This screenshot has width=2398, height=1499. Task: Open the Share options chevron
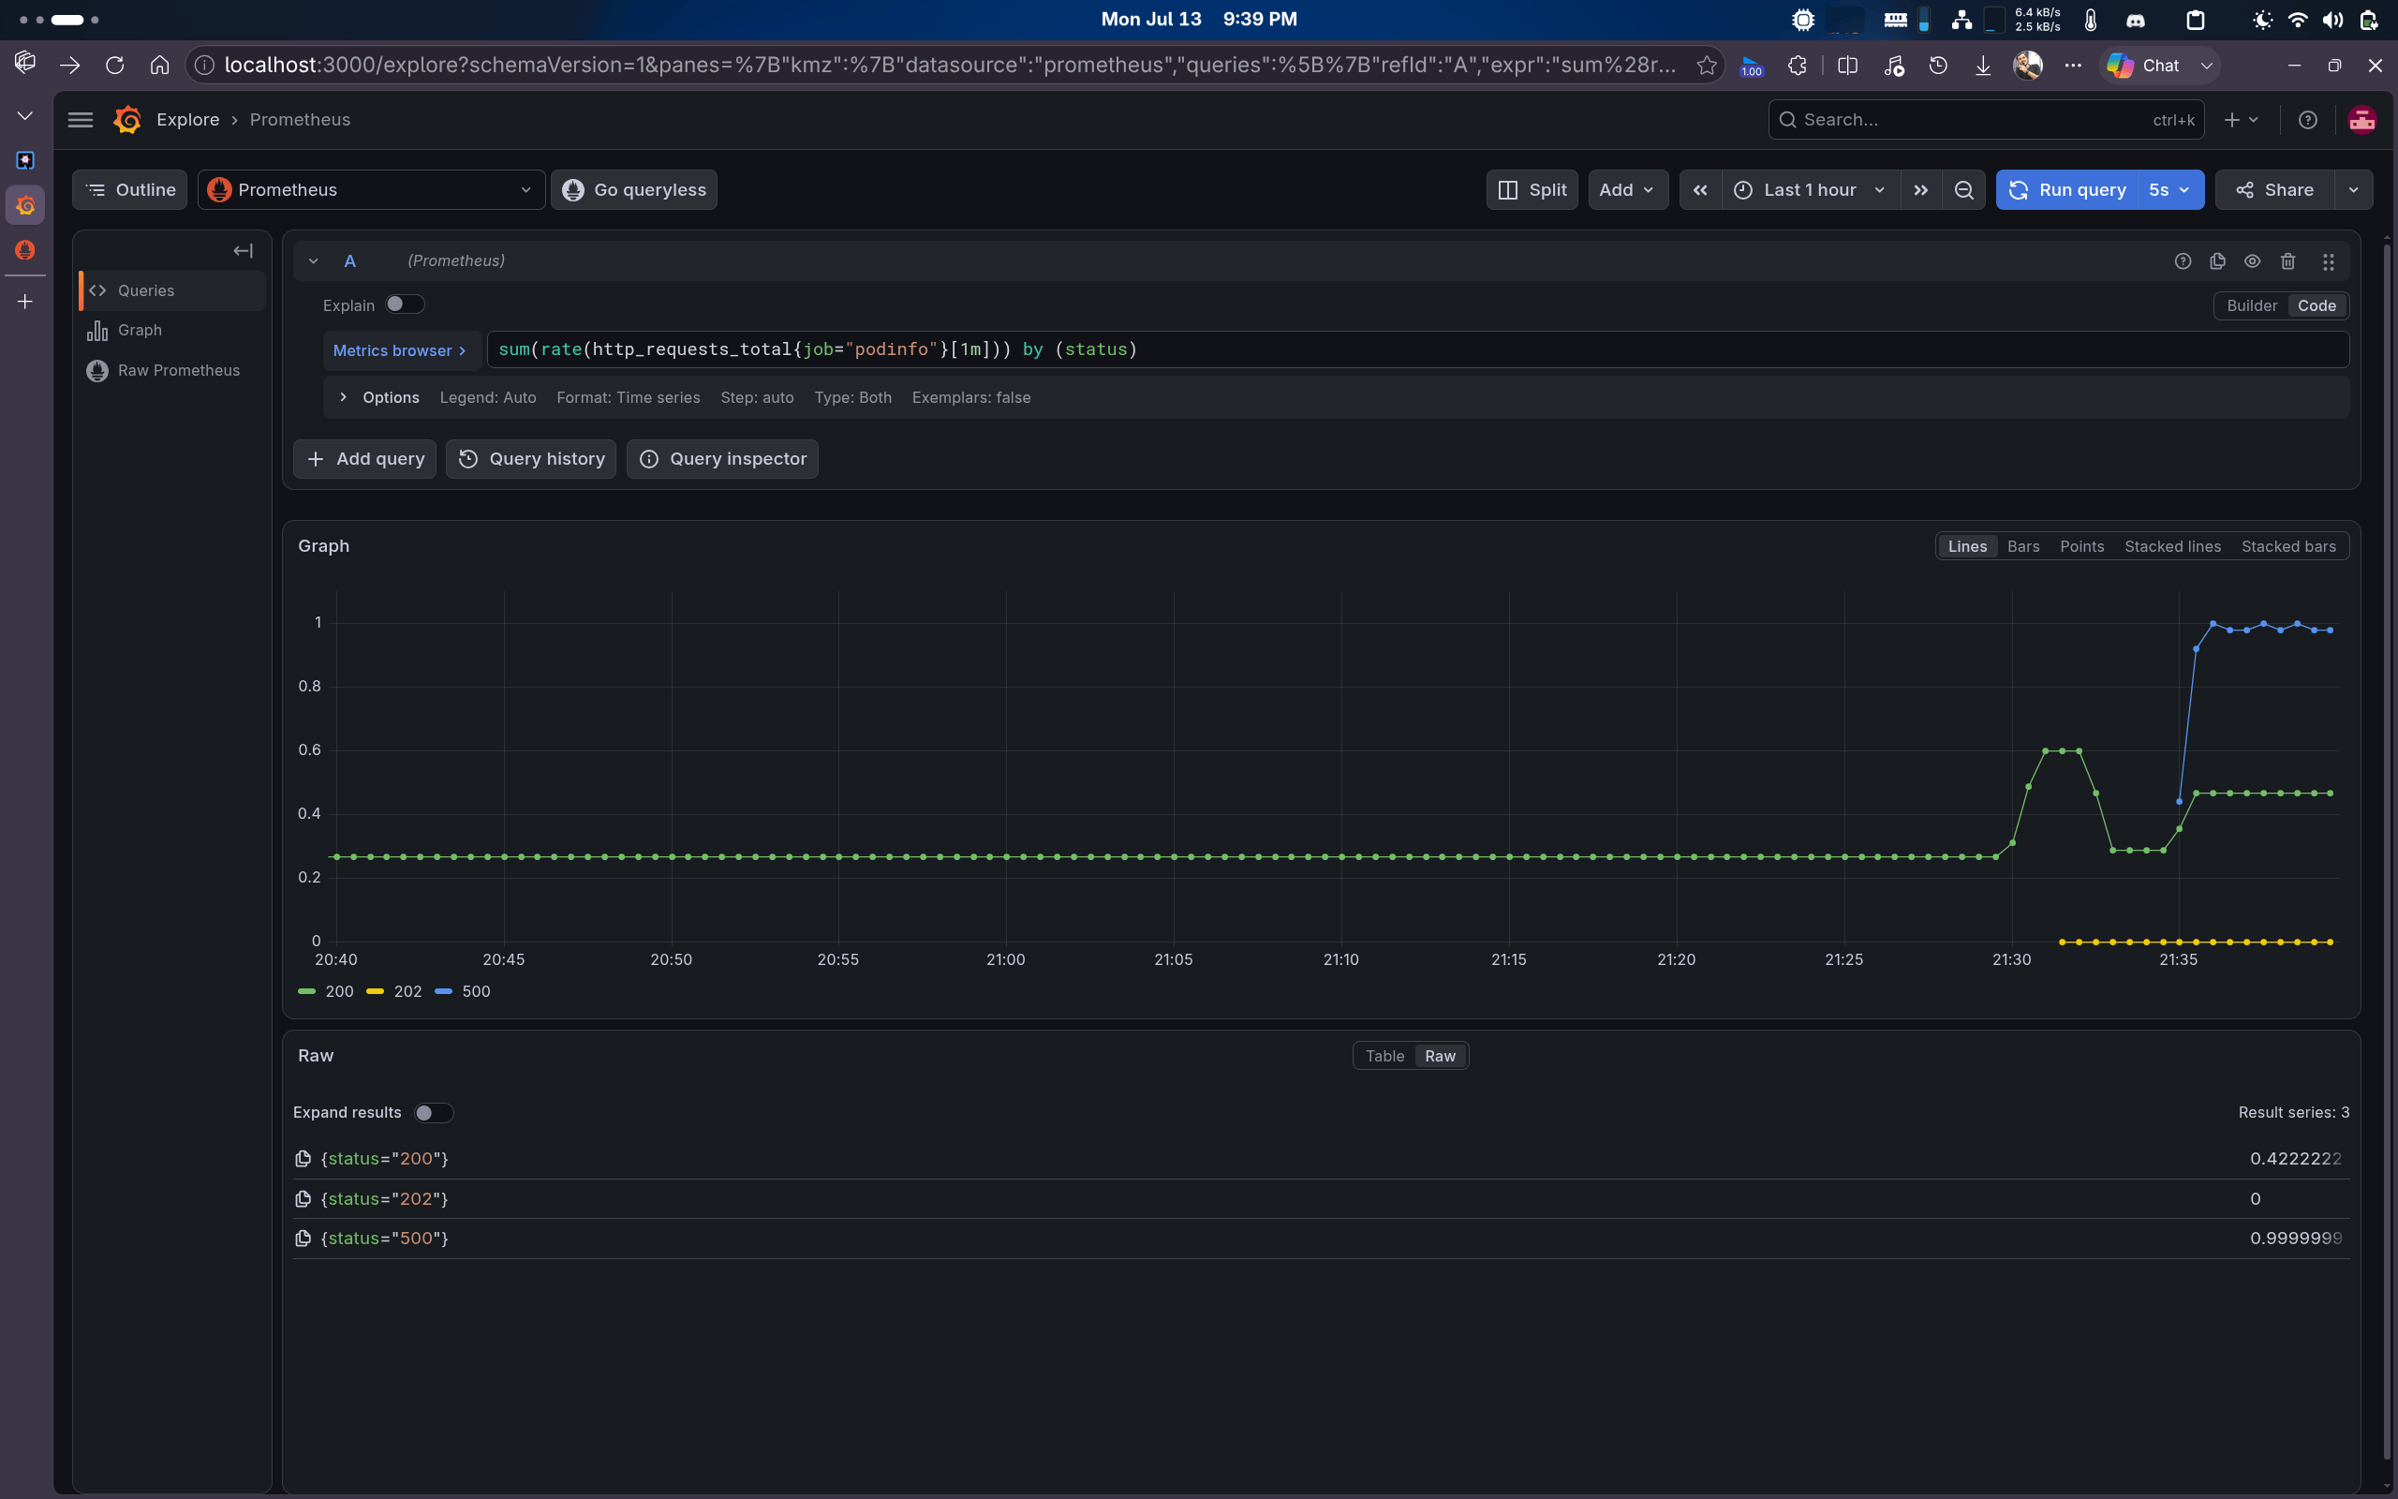tap(2353, 189)
